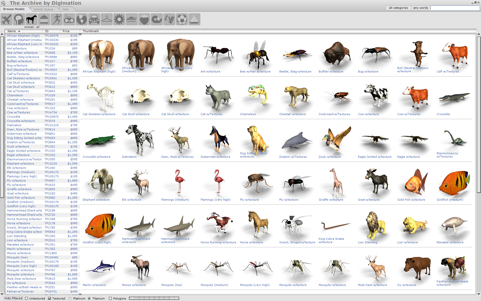Viewport: 481px width, 301px height.
Task: Open the Marlin w/texture thumbnail
Action: click(x=101, y=267)
